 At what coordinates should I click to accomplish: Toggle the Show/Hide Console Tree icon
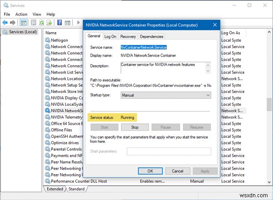pos(23,23)
